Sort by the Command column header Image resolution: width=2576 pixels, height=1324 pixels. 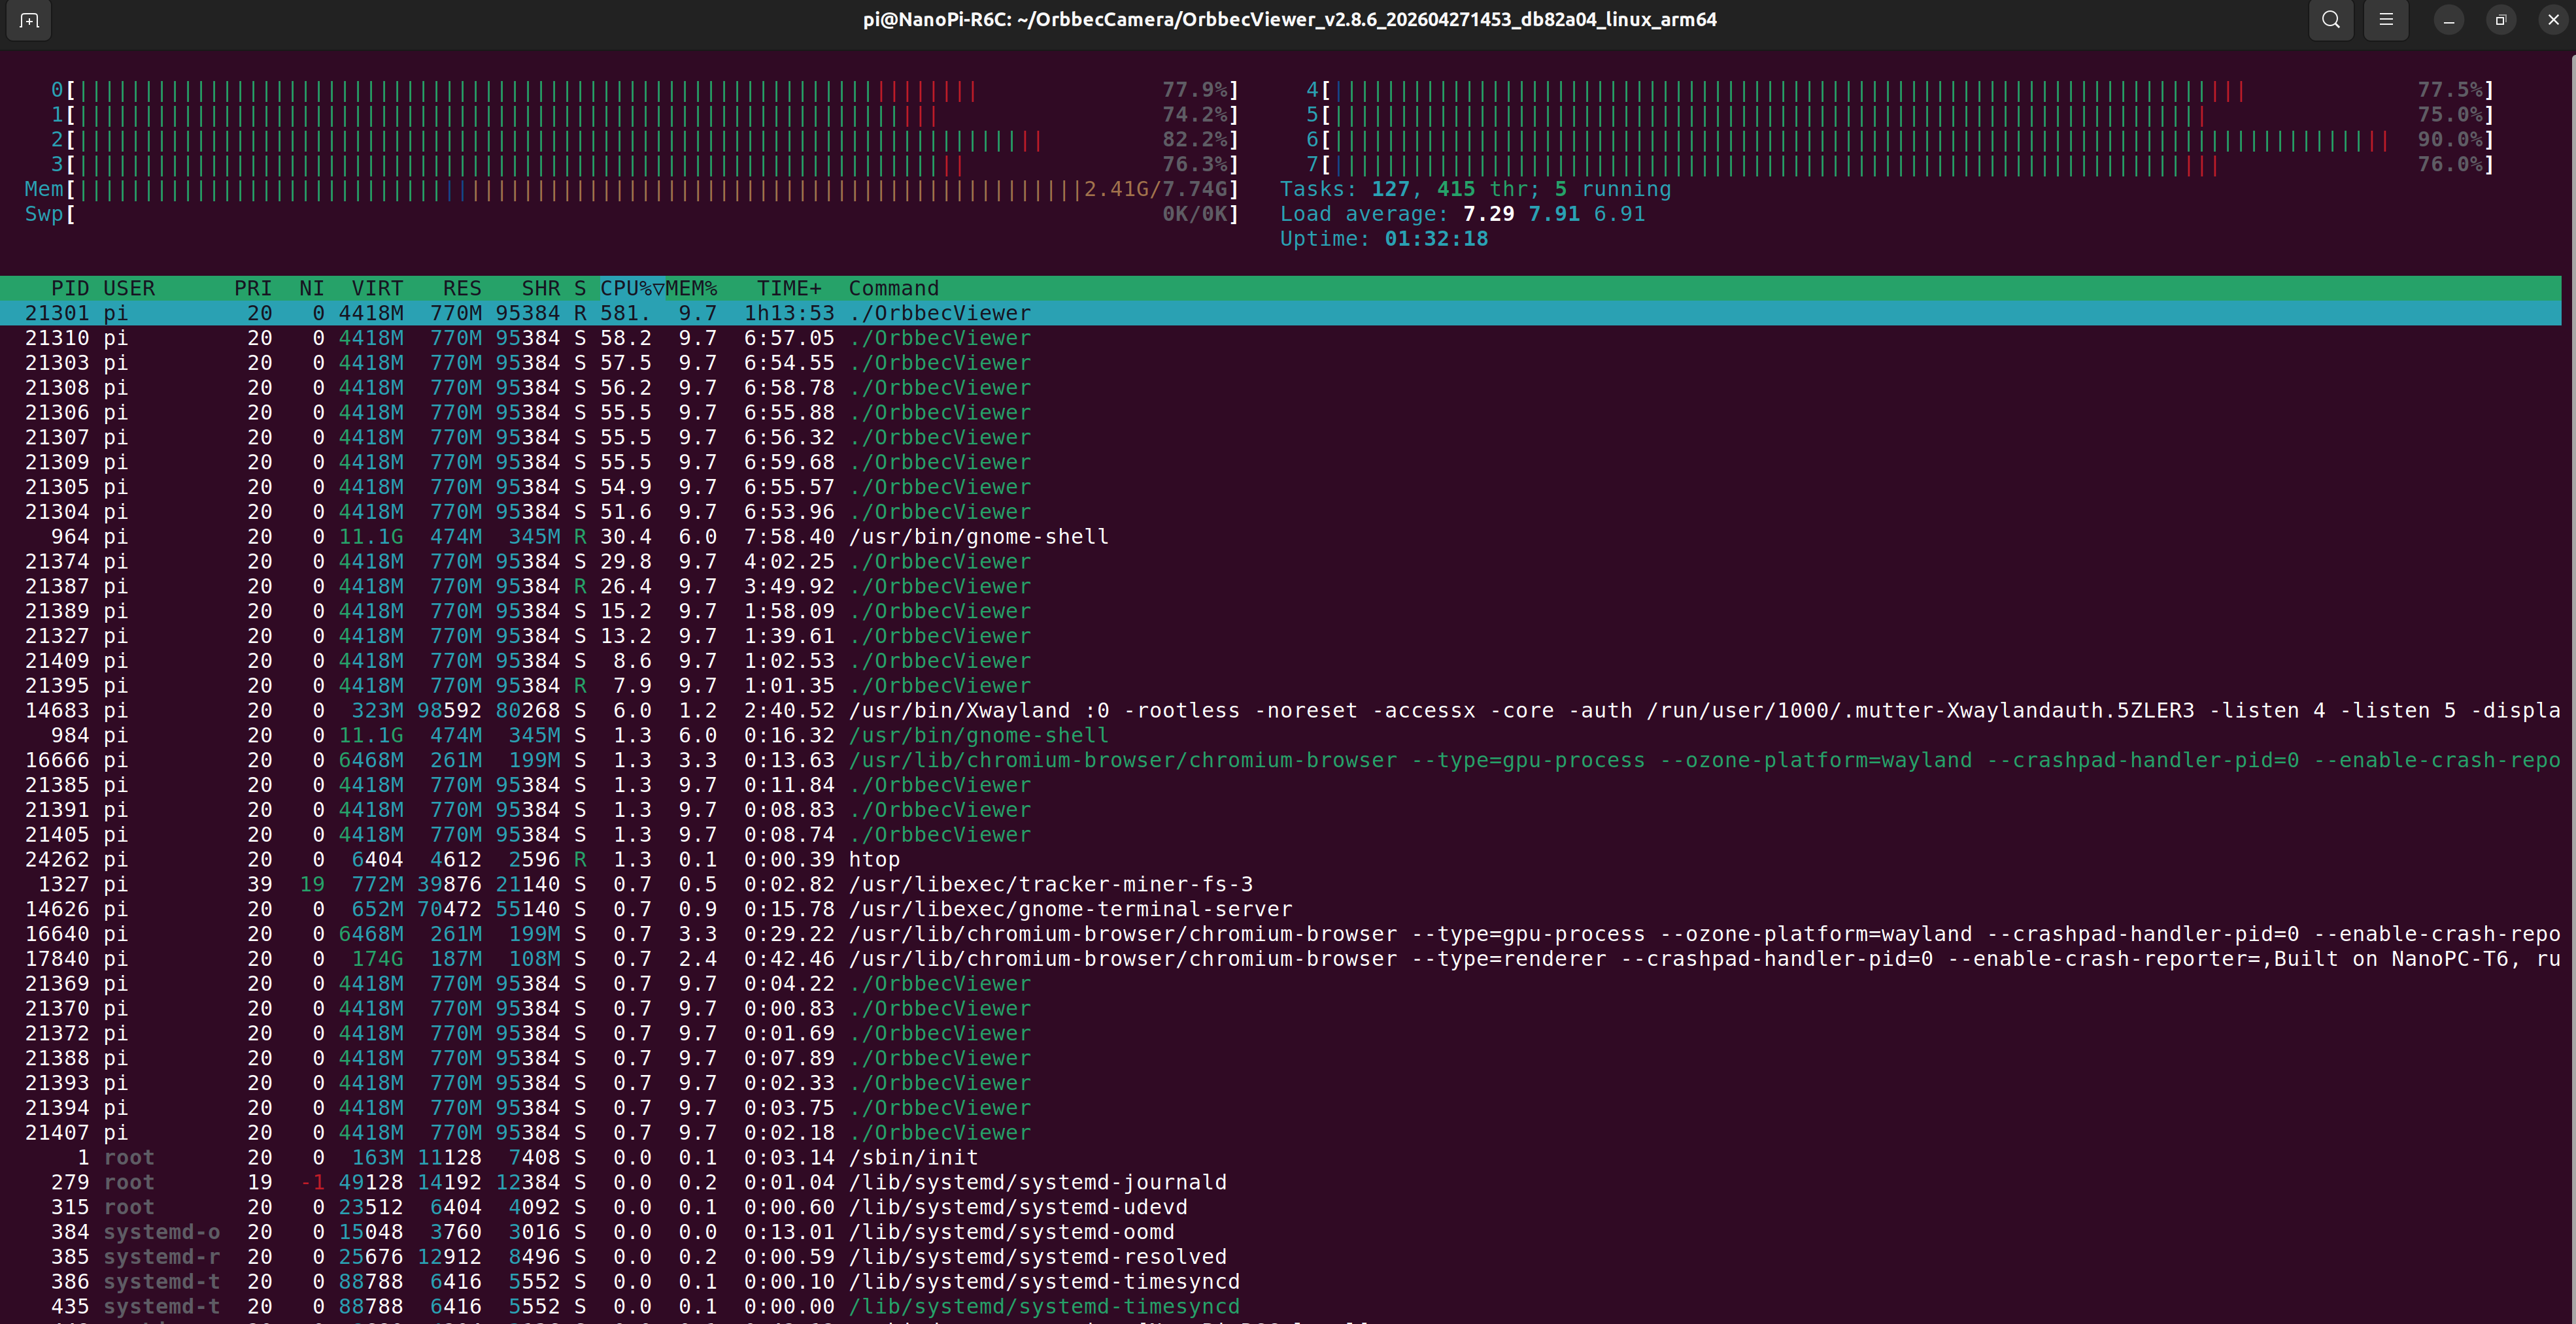(x=894, y=289)
